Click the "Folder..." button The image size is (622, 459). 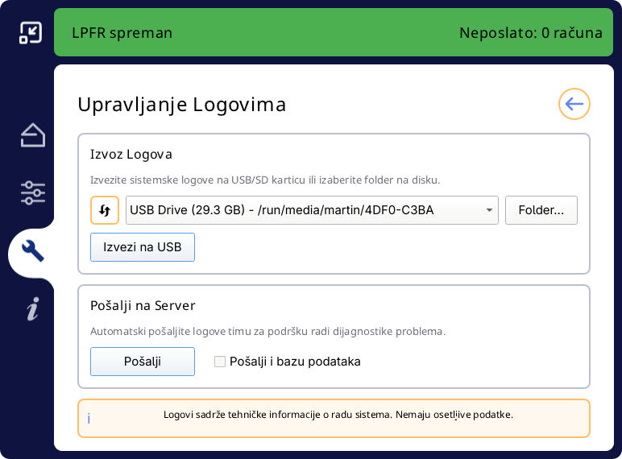point(541,210)
